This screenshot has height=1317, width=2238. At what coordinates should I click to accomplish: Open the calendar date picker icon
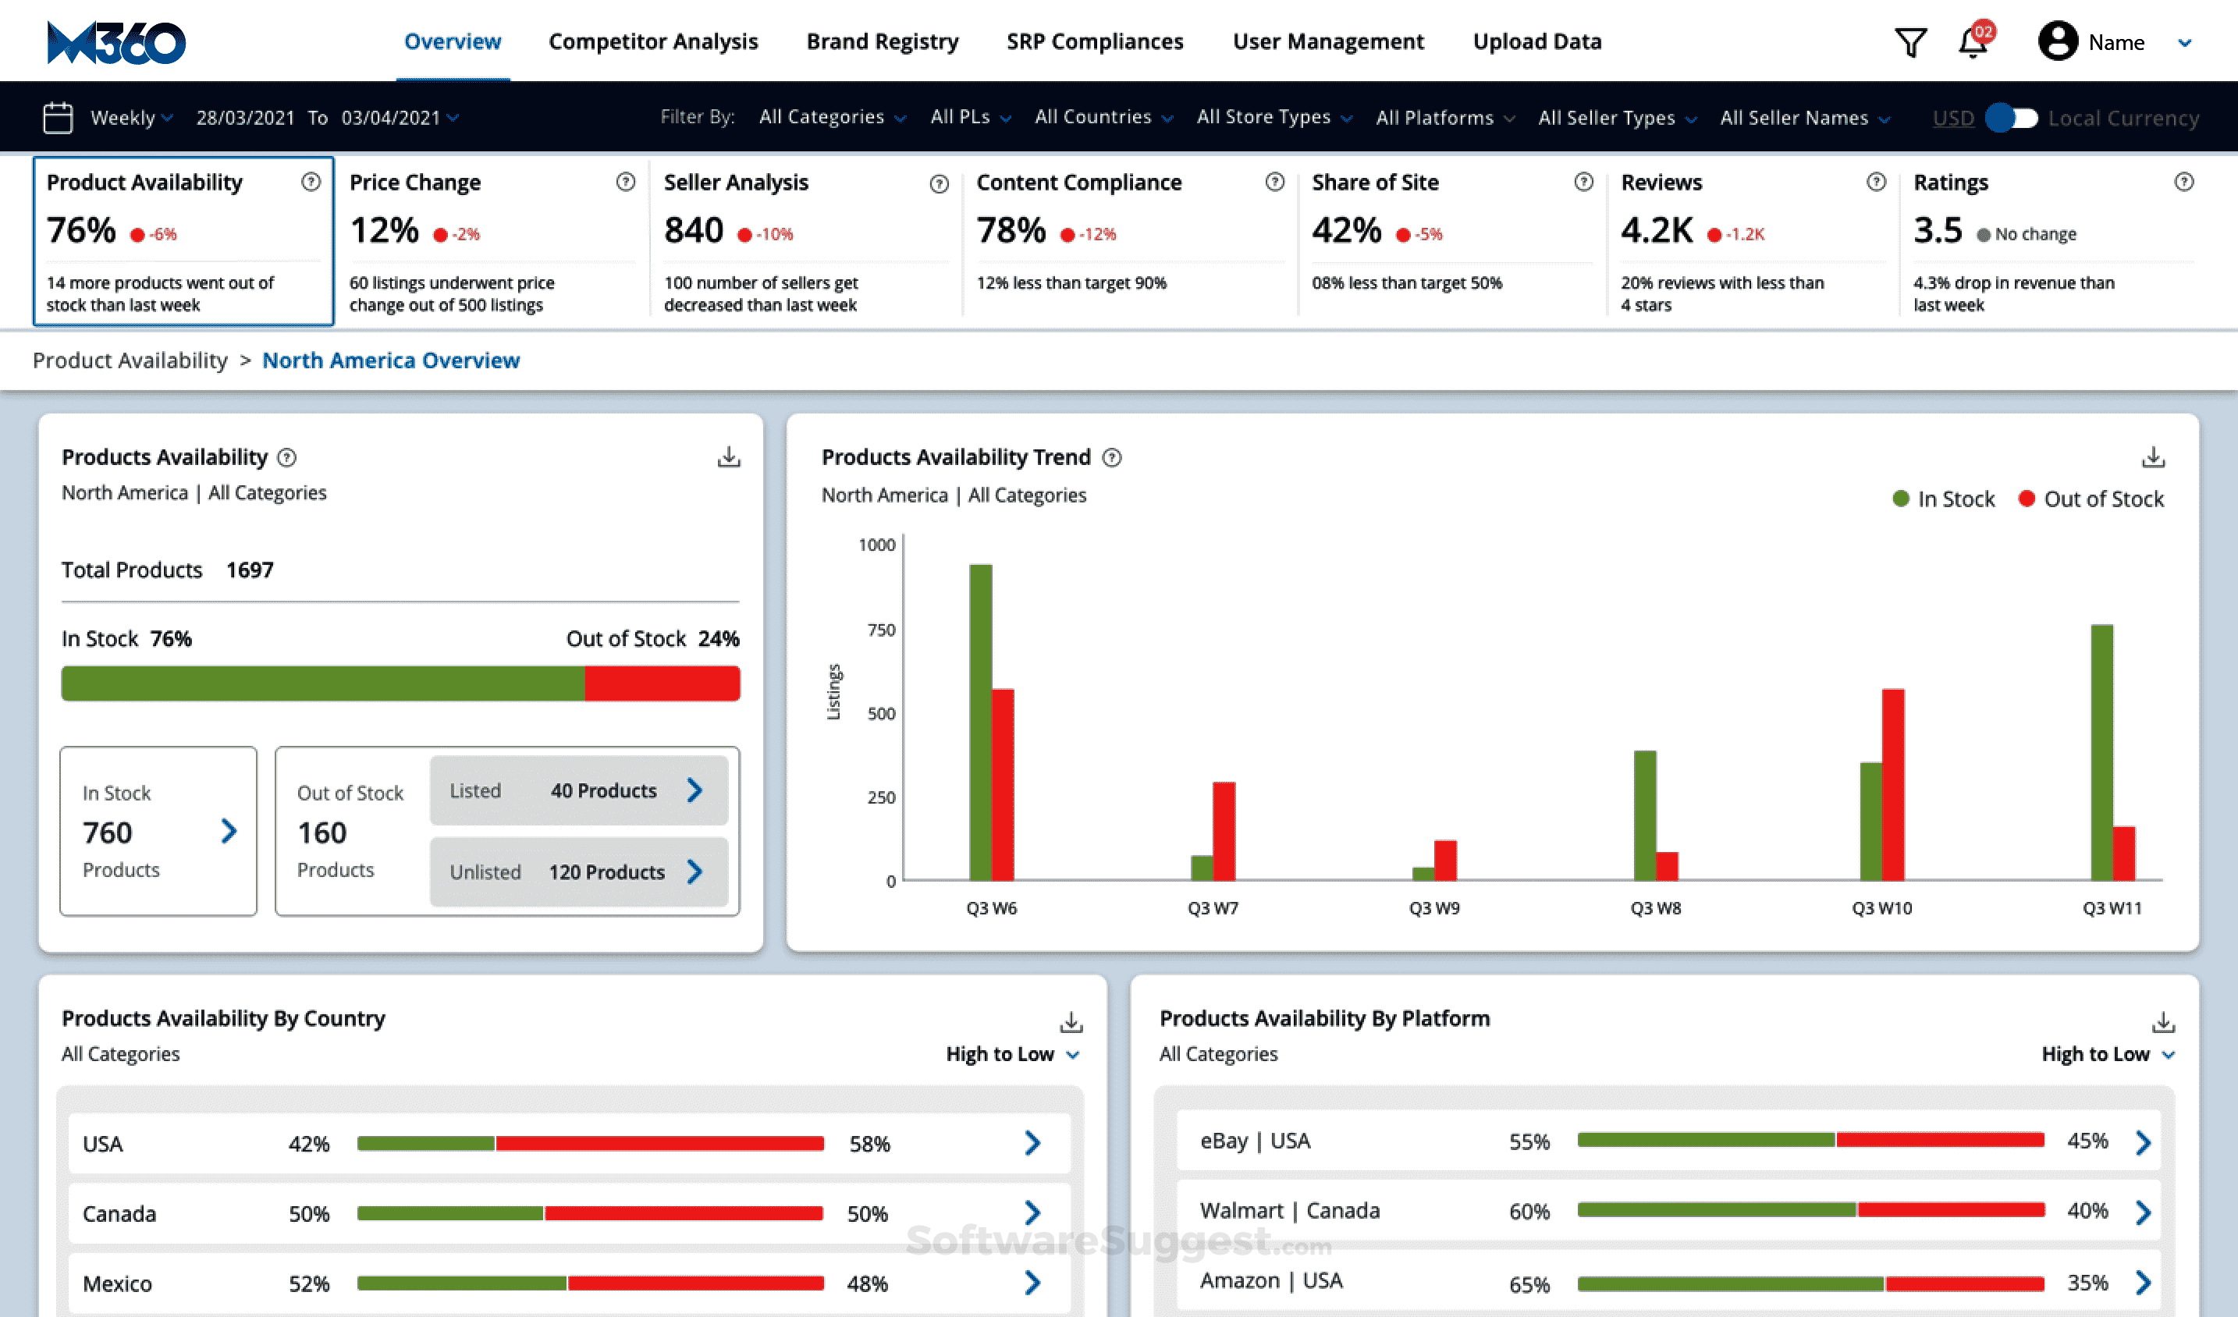(58, 116)
